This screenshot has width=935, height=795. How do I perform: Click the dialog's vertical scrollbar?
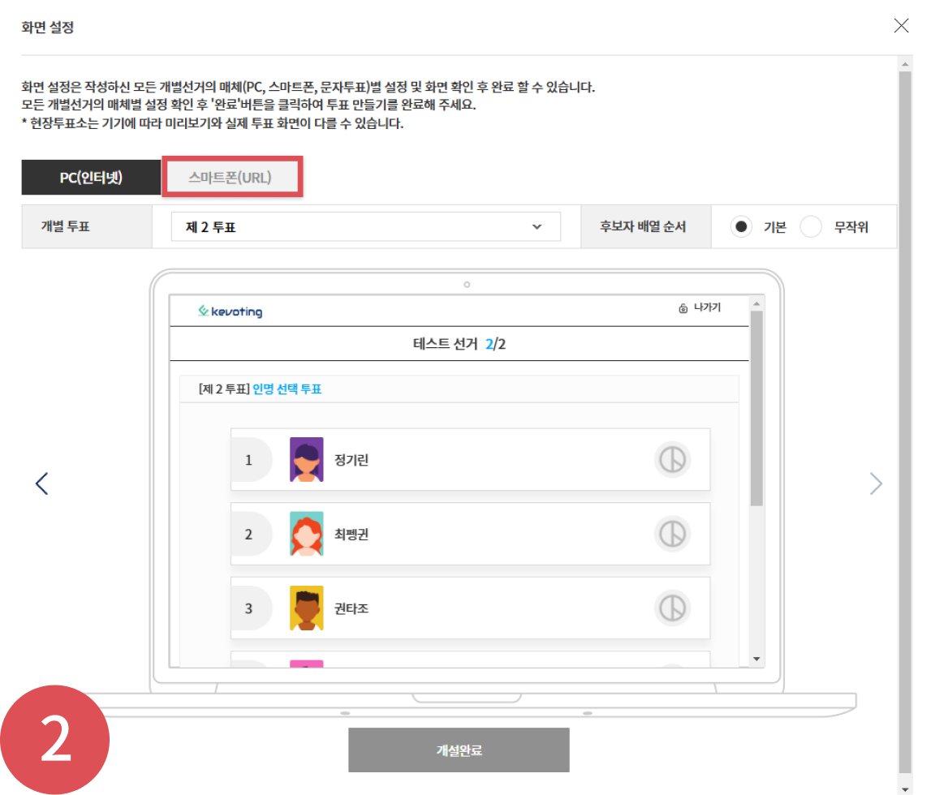906,406
